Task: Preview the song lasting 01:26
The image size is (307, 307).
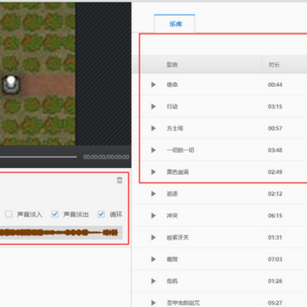Action: coord(153,281)
